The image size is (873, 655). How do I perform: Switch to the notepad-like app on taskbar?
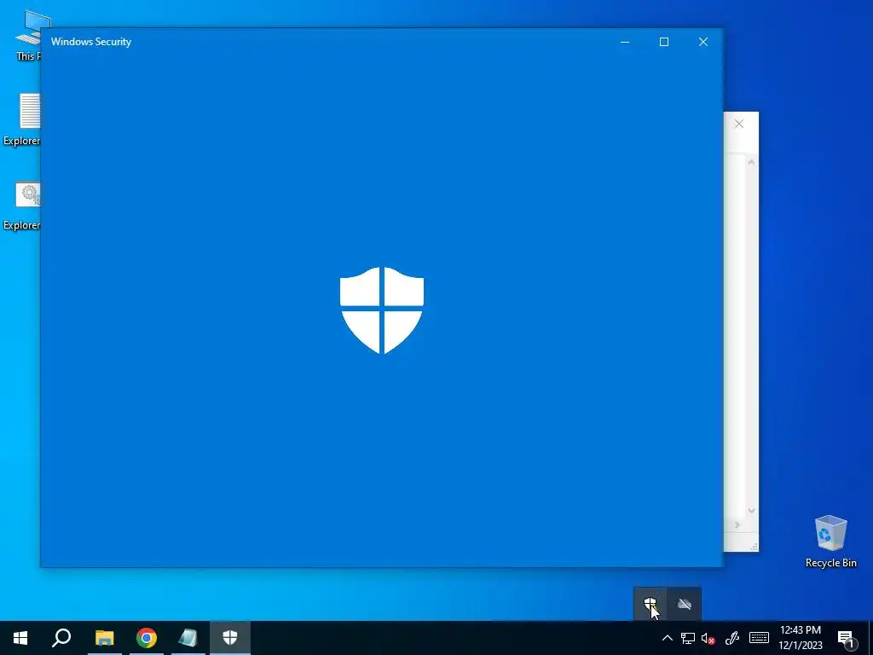point(188,638)
